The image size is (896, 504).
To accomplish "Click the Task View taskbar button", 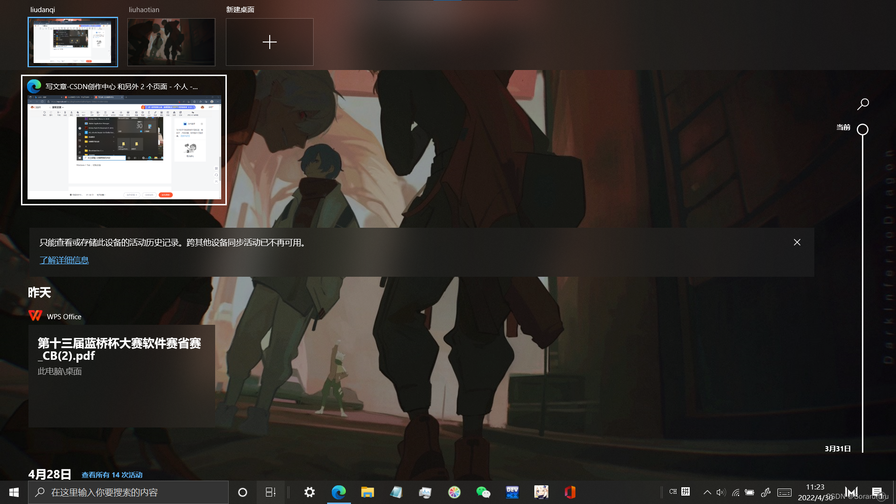I will coord(271,492).
